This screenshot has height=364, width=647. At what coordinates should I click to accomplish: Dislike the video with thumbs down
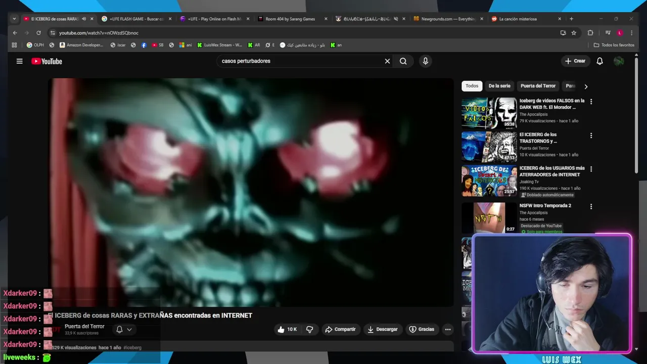click(309, 329)
